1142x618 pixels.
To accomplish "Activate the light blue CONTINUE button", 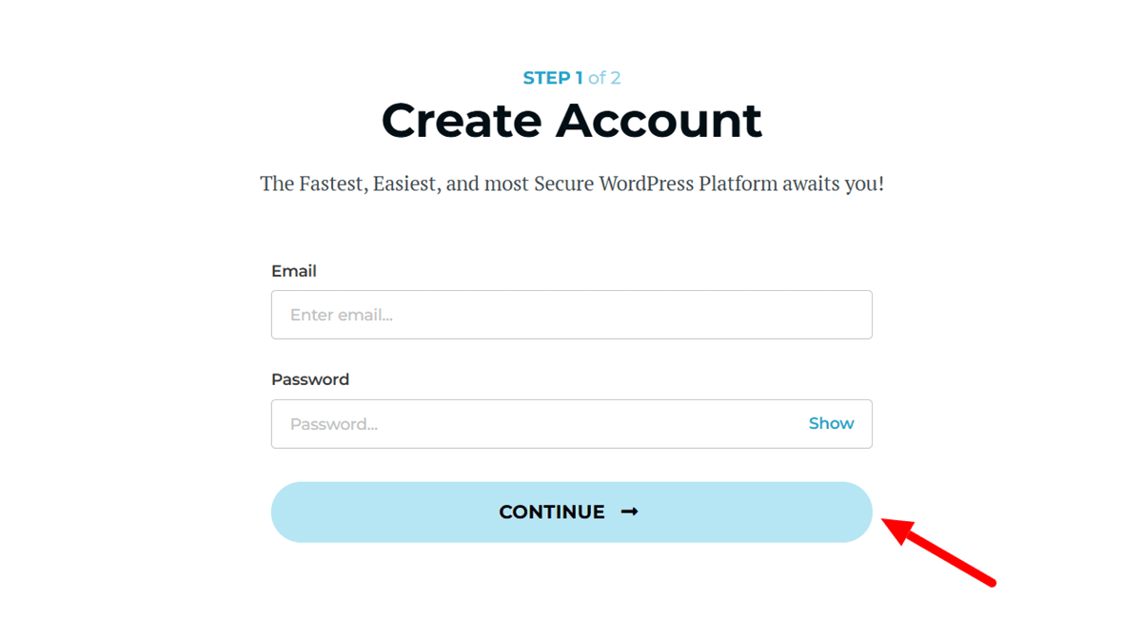I will click(571, 512).
